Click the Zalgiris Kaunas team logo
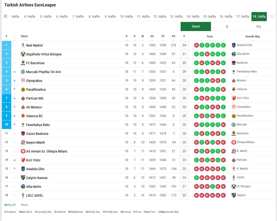The width and height of the screenshot is (277, 221). click(x=23, y=178)
